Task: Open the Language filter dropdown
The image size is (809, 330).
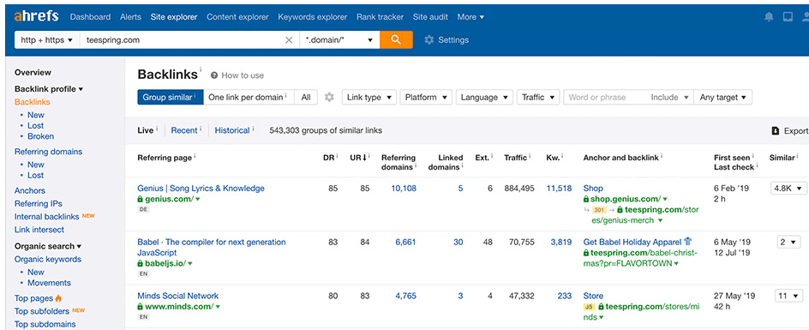Action: (x=484, y=97)
